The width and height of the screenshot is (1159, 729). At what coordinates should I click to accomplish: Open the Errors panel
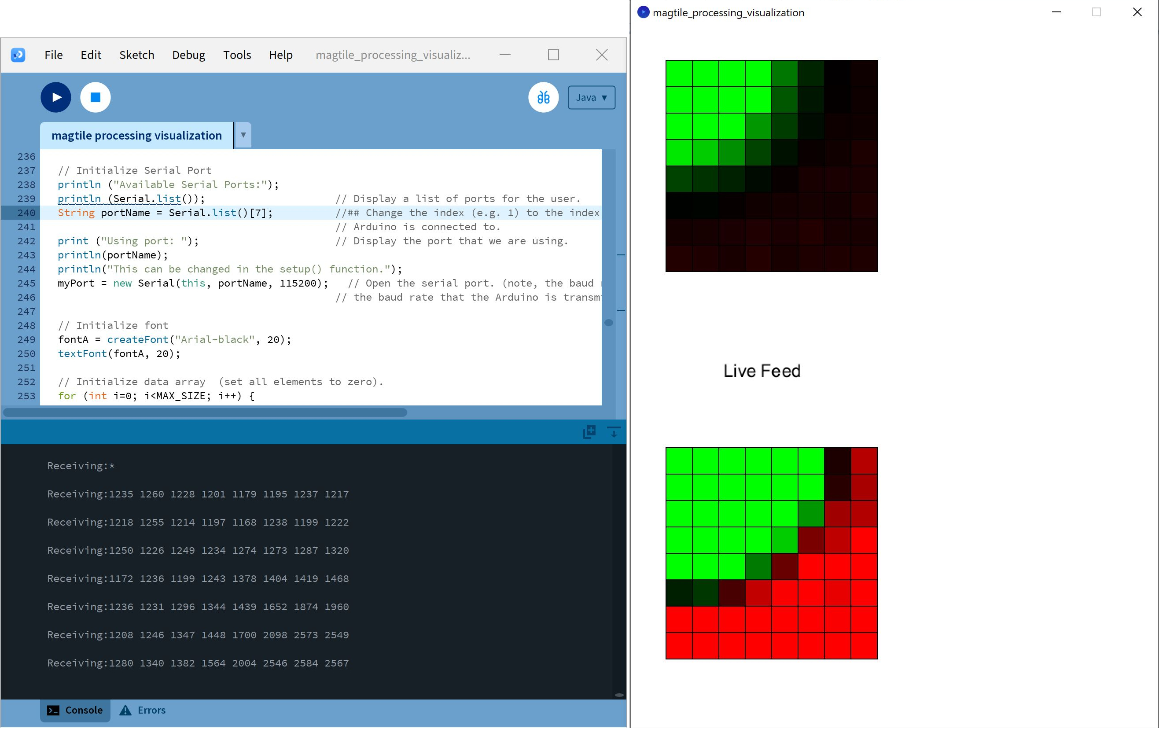click(x=143, y=710)
